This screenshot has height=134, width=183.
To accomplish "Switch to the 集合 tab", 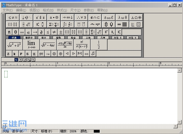I will [x=73, y=37].
